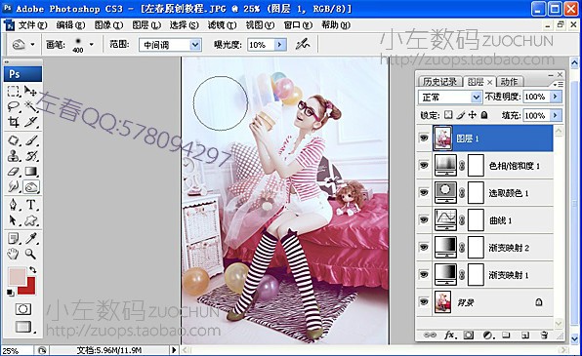Add a layer mask
This screenshot has height=356, width=582.
pos(469,336)
